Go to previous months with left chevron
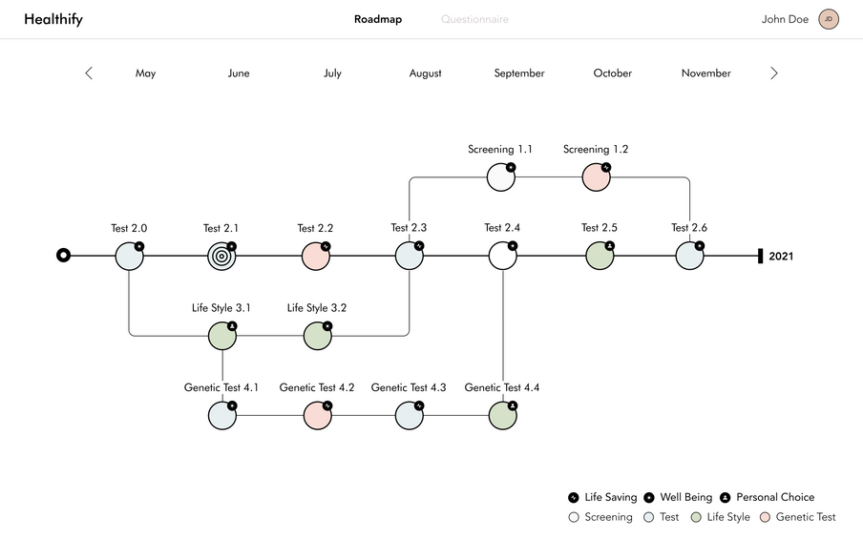Viewport: 863px width, 539px height. coord(89,73)
